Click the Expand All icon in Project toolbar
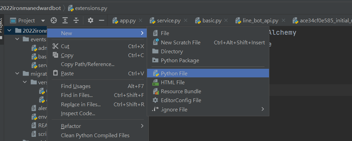The image size is (352, 141). (x=65, y=21)
